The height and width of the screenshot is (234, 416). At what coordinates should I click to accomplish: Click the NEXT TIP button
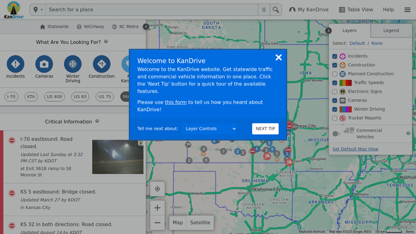pyautogui.click(x=266, y=129)
